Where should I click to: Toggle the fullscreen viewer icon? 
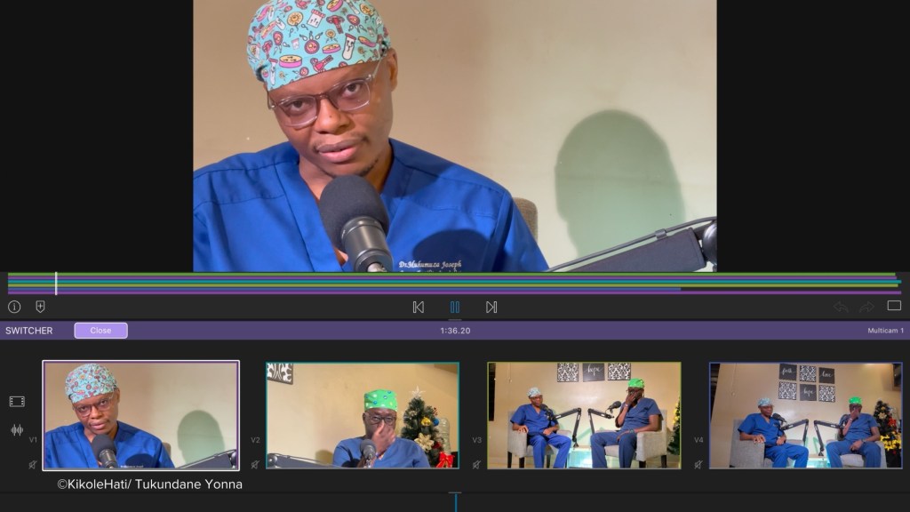click(894, 306)
